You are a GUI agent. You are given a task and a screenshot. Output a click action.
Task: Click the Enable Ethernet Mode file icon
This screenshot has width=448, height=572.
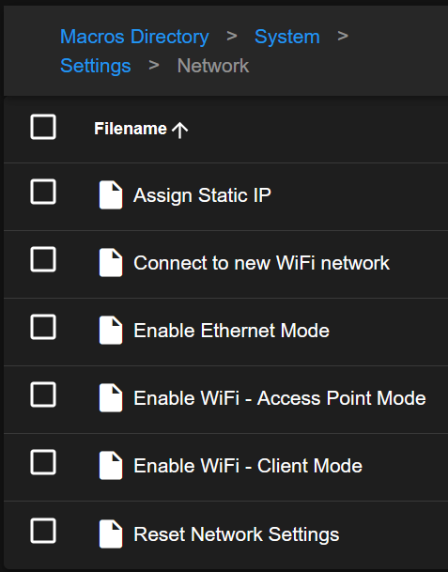pyautogui.click(x=111, y=330)
